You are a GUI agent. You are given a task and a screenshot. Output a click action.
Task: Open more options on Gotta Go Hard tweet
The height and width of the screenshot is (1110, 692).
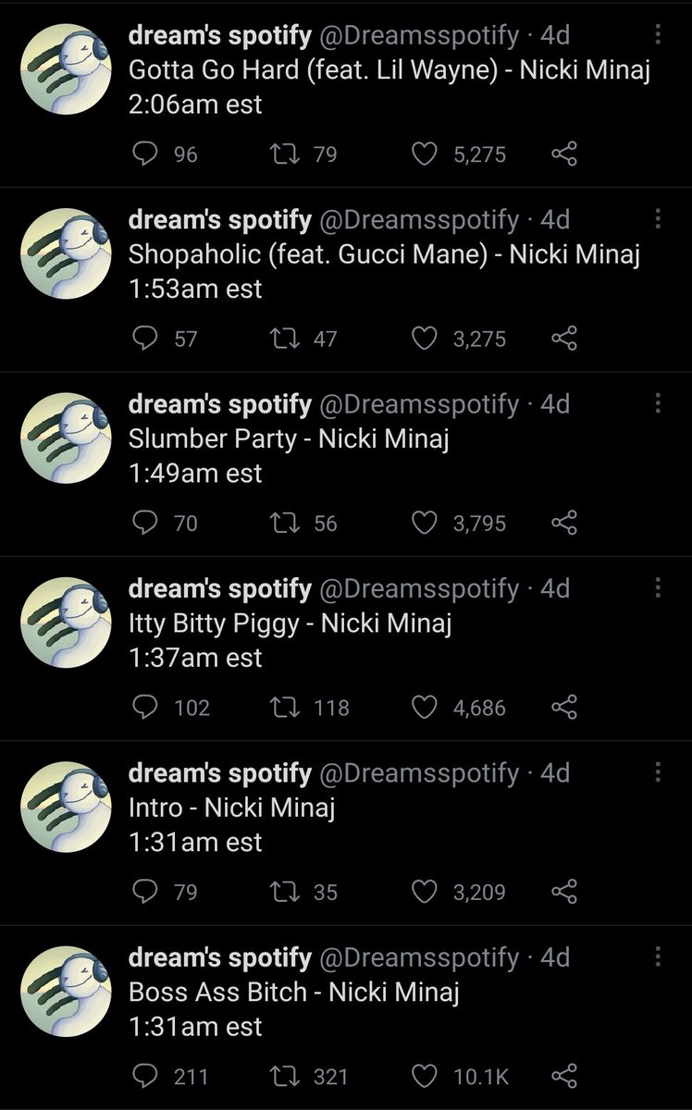coord(658,35)
